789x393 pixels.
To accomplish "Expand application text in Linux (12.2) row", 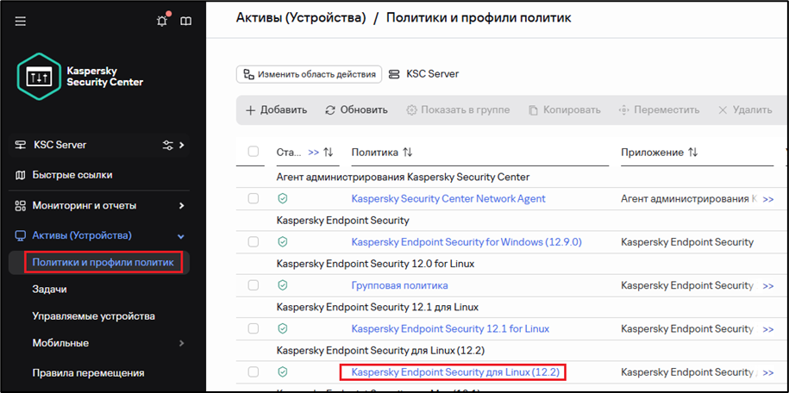I will (x=767, y=372).
